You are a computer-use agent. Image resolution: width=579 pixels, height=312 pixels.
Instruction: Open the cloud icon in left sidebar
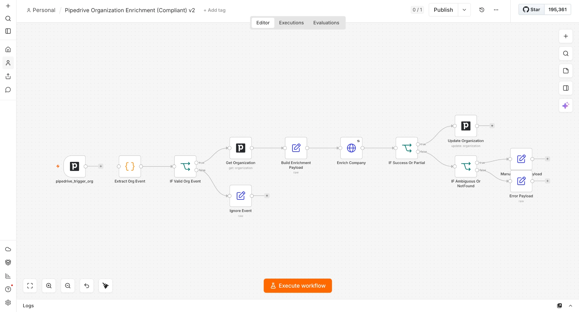tap(8, 249)
